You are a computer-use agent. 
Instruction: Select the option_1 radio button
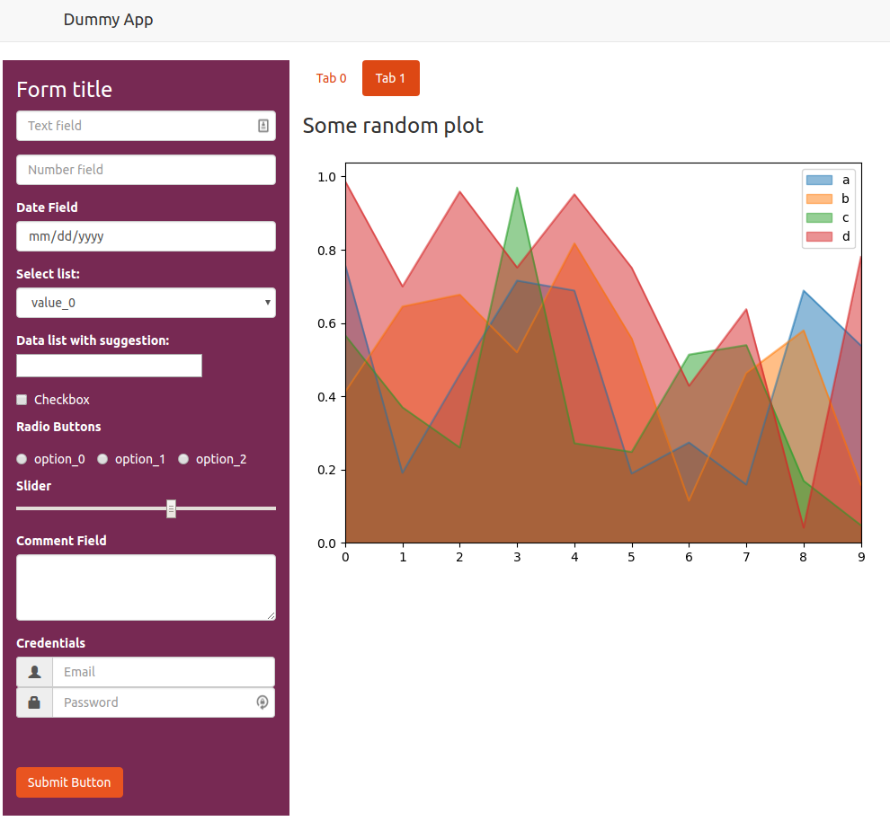coord(102,459)
